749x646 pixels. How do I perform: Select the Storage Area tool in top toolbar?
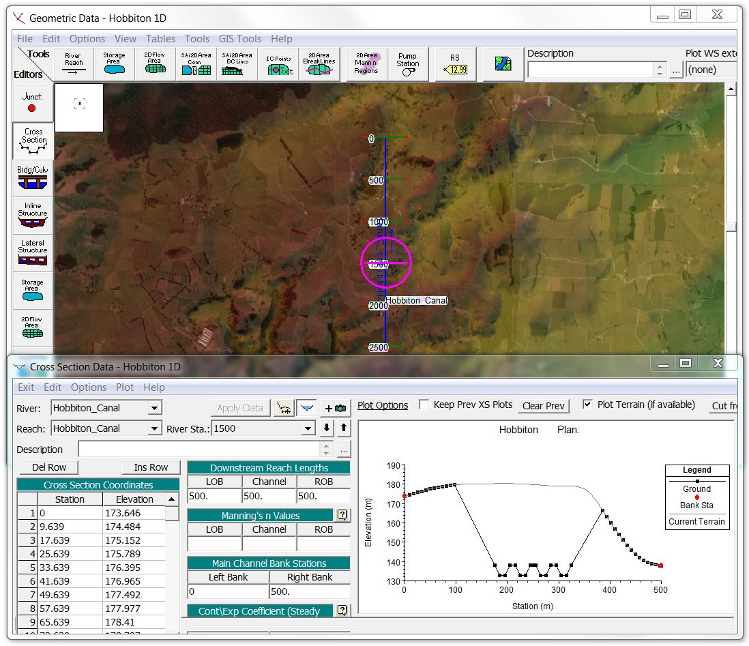tap(114, 64)
